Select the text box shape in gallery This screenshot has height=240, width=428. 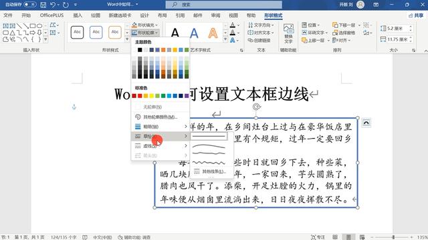point(5,26)
